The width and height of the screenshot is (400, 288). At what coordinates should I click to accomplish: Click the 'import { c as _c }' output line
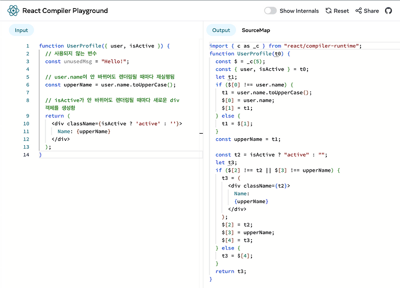click(x=285, y=46)
